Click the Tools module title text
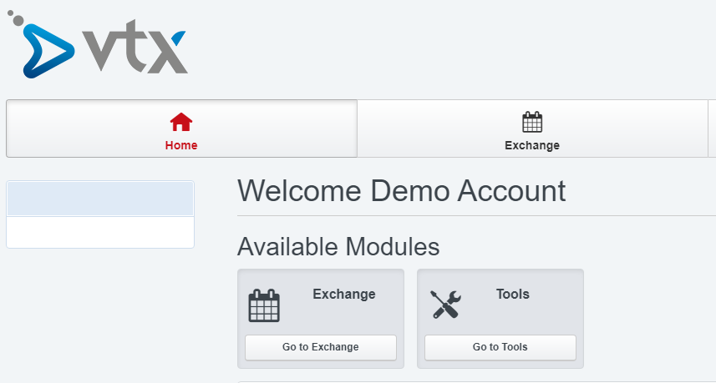The image size is (716, 383). tap(512, 294)
